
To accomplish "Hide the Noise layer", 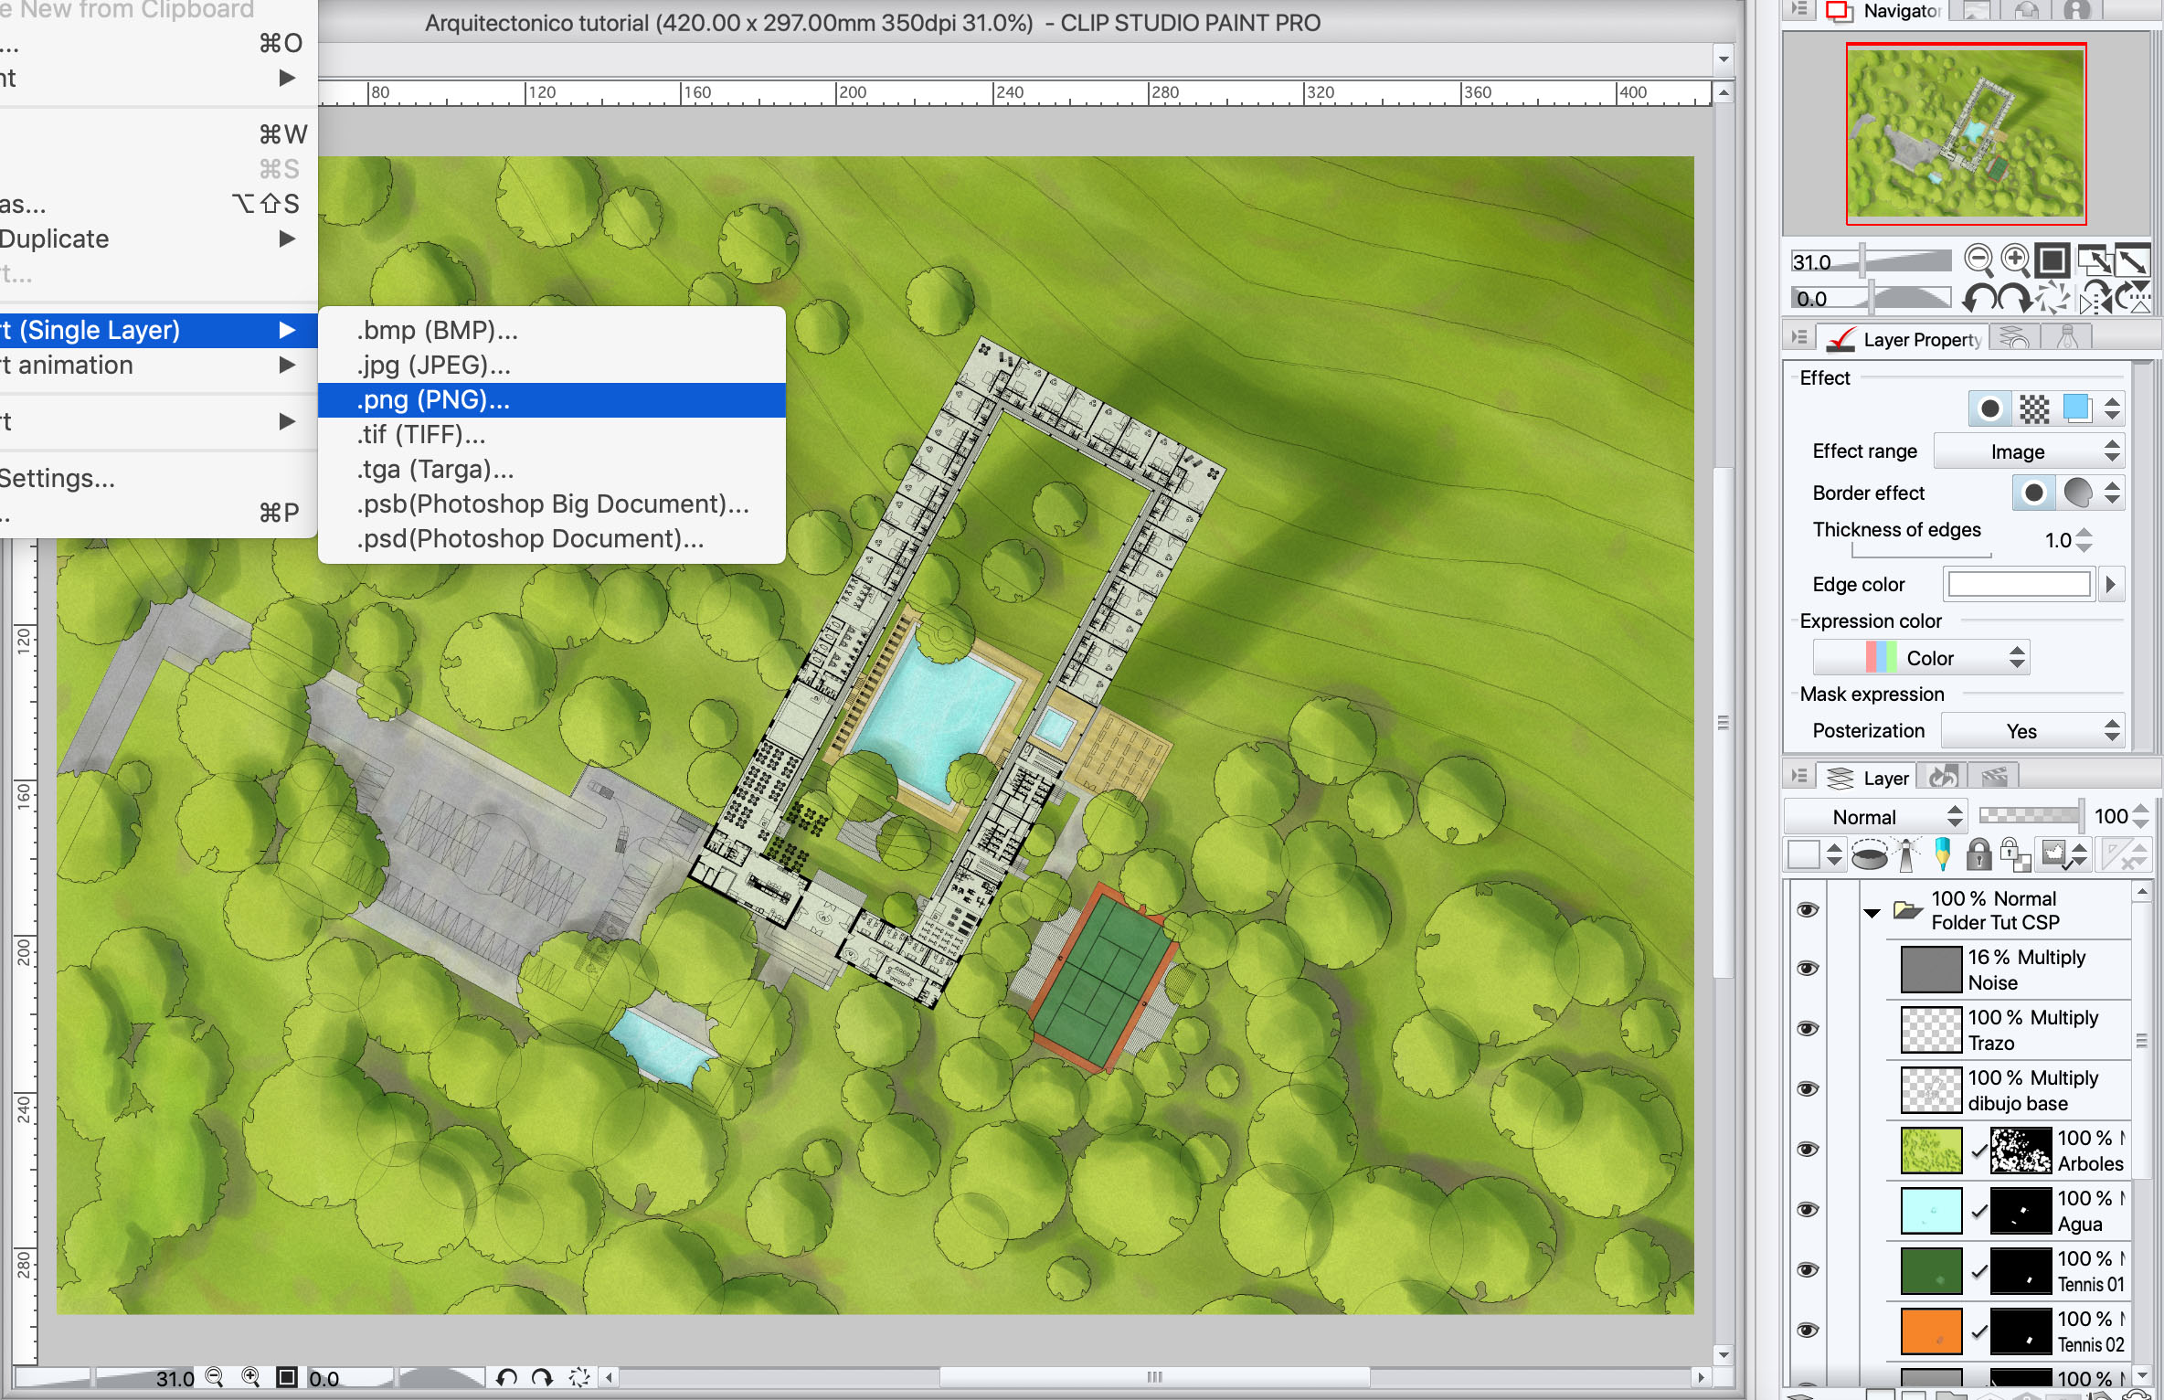I will click(1807, 969).
